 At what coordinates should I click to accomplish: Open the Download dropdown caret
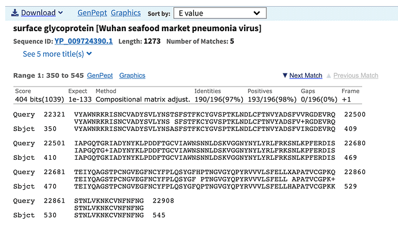60,13
